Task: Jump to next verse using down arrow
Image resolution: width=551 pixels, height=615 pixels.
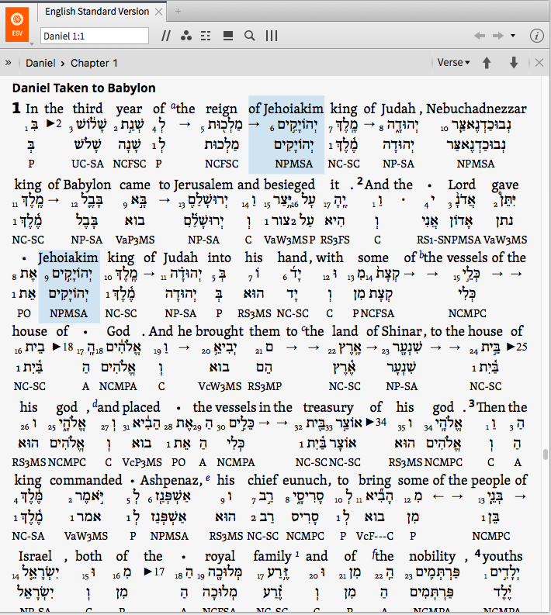Action: click(x=514, y=63)
